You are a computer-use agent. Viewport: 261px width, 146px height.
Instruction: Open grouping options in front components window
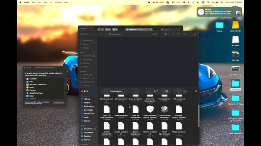coord(168,91)
